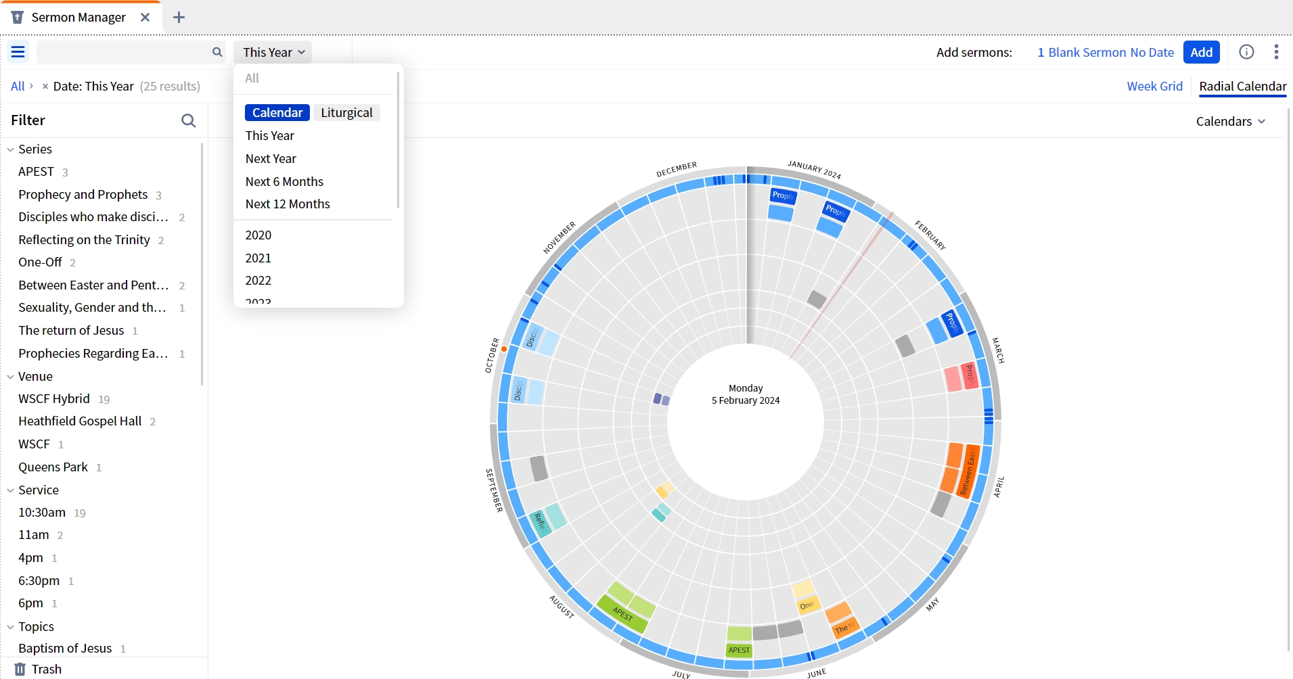Choose year 2021 in date menu
Viewport: 1293px width, 679px height.
(258, 258)
